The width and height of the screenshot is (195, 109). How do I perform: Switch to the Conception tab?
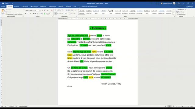[25, 7]
